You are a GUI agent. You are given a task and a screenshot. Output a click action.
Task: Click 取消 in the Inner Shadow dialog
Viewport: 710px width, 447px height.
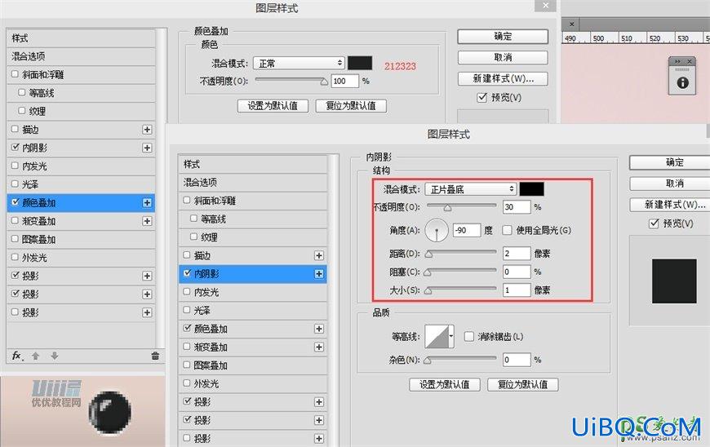(x=670, y=184)
